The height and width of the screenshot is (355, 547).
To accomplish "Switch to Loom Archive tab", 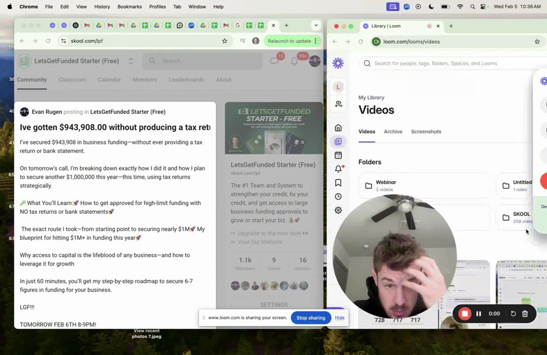I will [393, 132].
